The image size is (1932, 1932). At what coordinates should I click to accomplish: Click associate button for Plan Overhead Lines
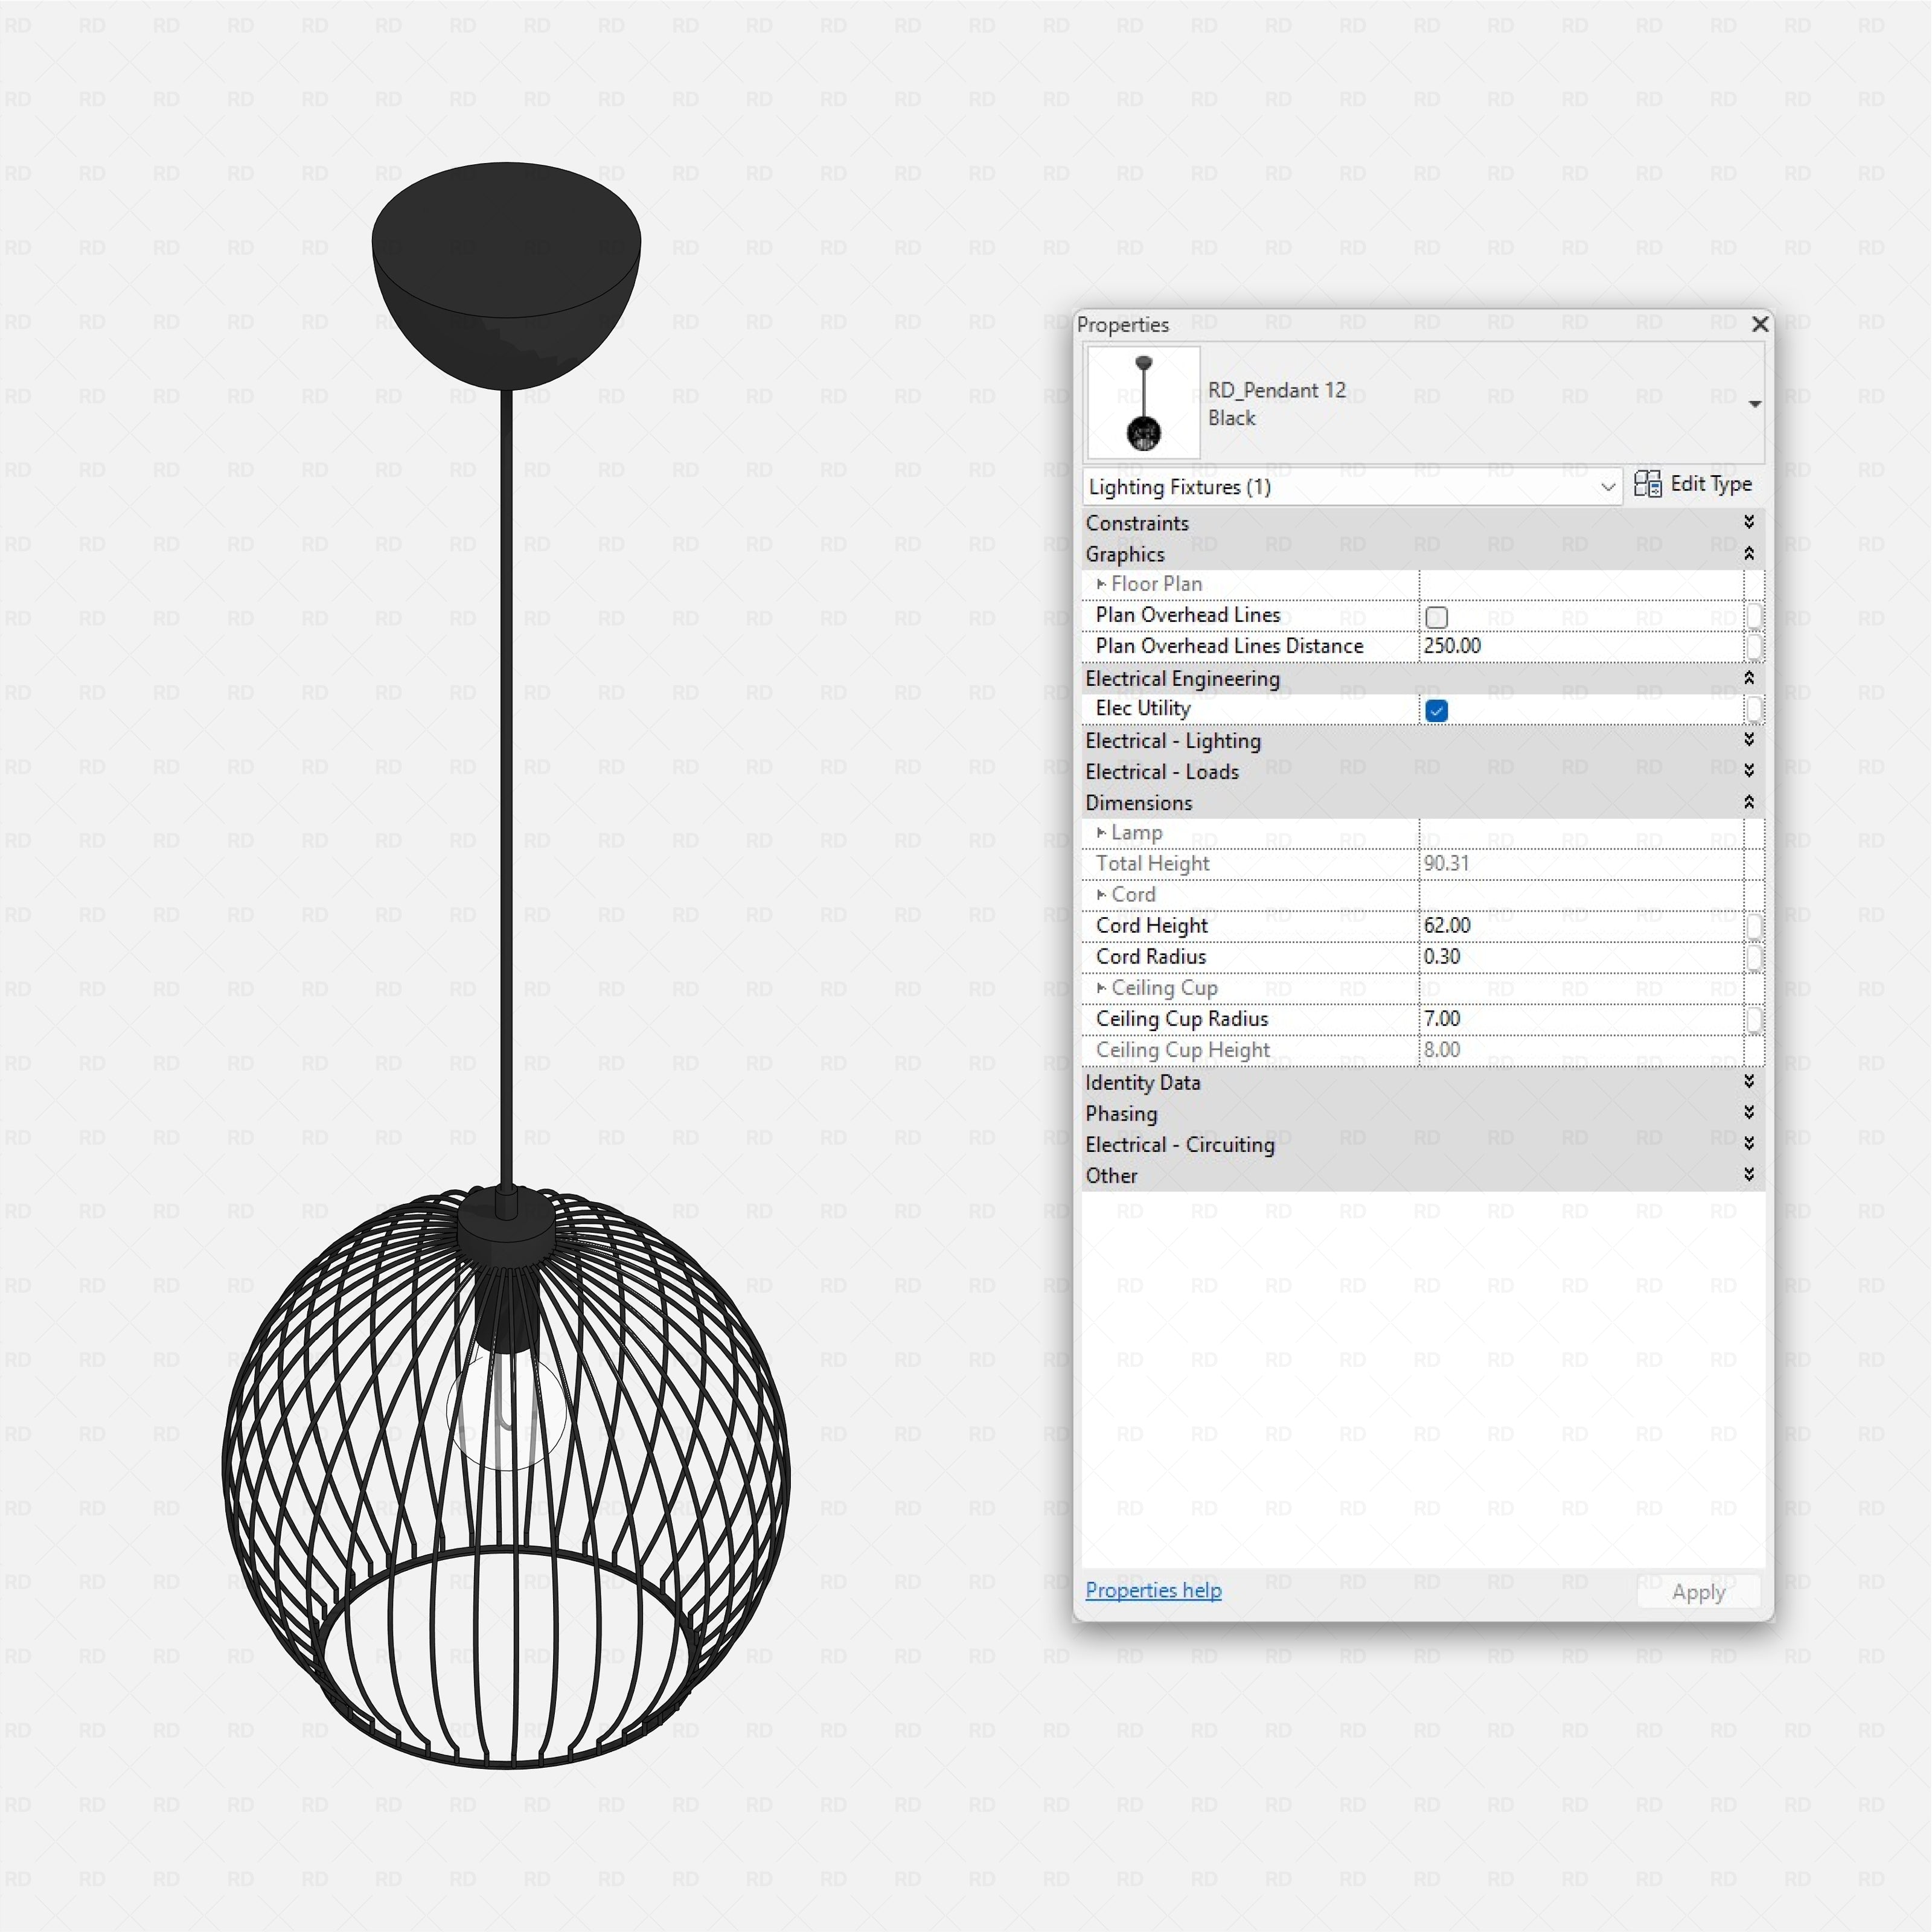click(x=1754, y=616)
